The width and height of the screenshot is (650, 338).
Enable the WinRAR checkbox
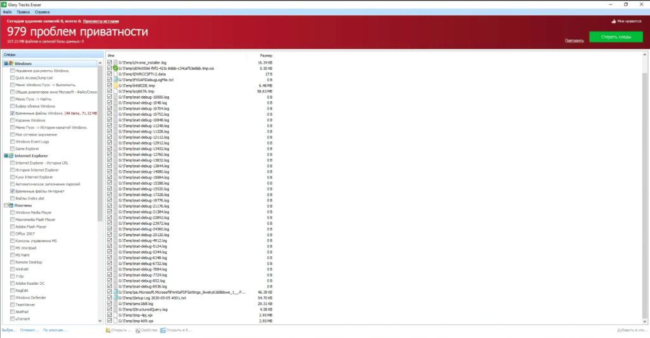[x=13, y=269]
